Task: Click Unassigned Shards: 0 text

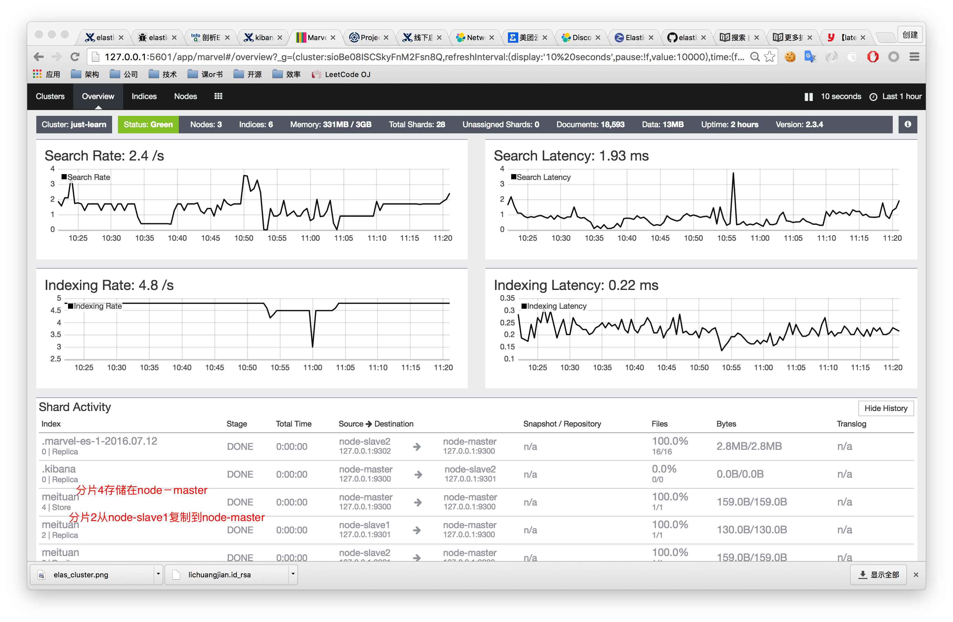Action: click(500, 124)
